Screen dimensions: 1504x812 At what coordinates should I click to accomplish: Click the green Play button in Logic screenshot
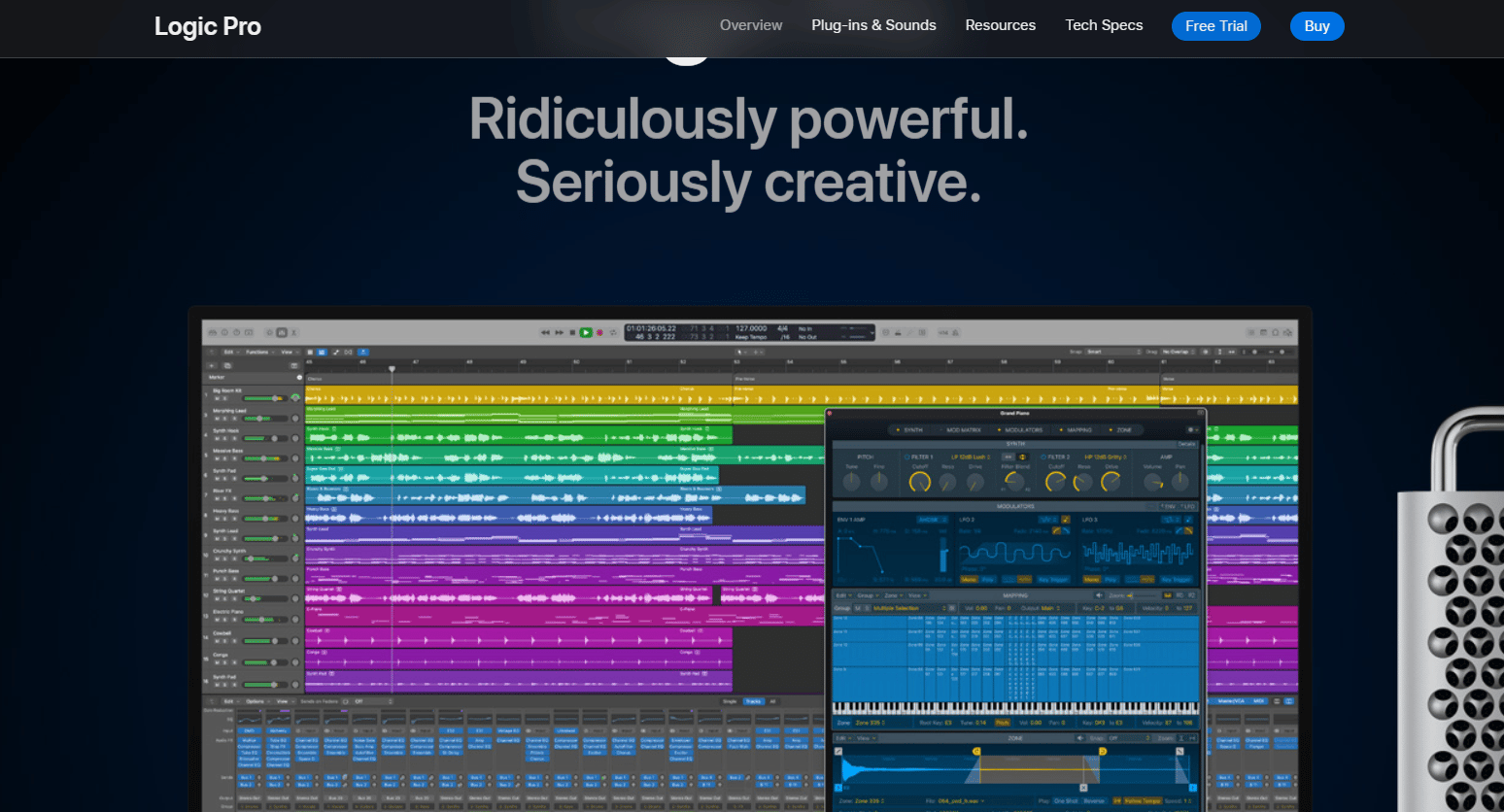coord(586,332)
